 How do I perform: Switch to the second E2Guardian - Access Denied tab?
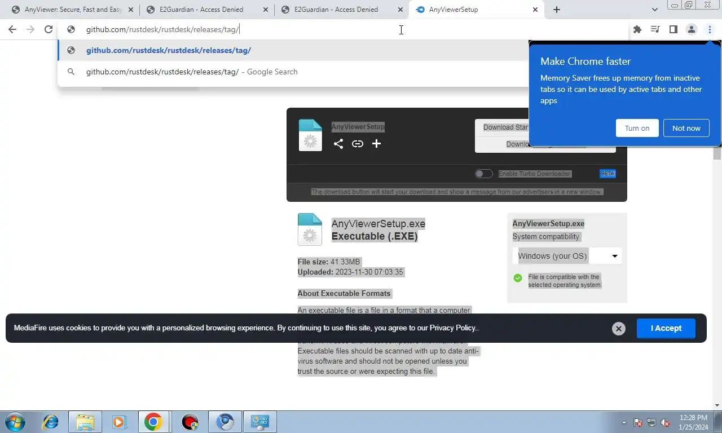coord(335,10)
